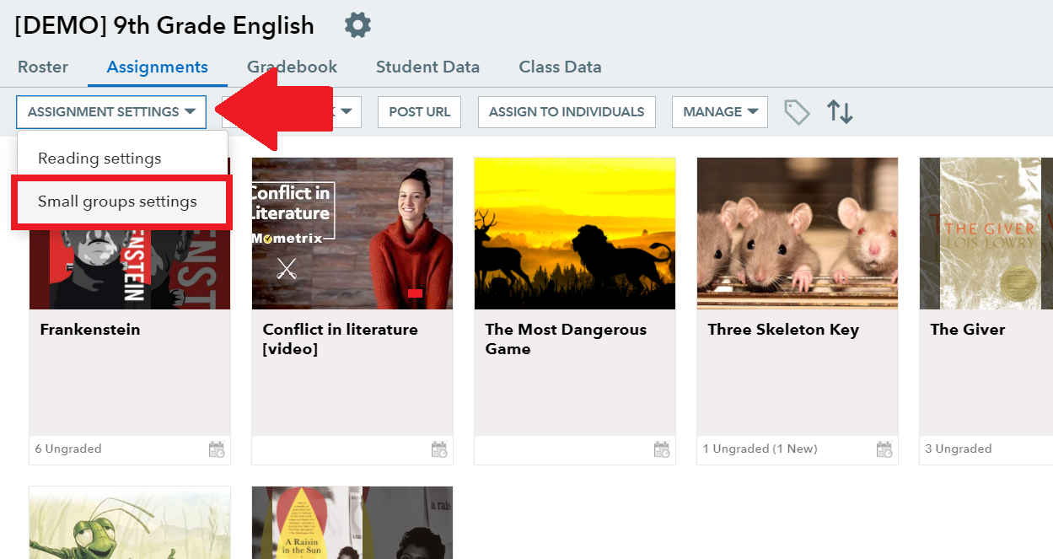Image resolution: width=1053 pixels, height=559 pixels.
Task: Open Conflict in literature [video] title
Action: 340,339
